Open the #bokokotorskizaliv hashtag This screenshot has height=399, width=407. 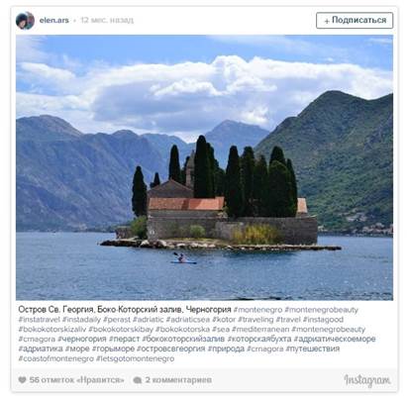(52, 330)
